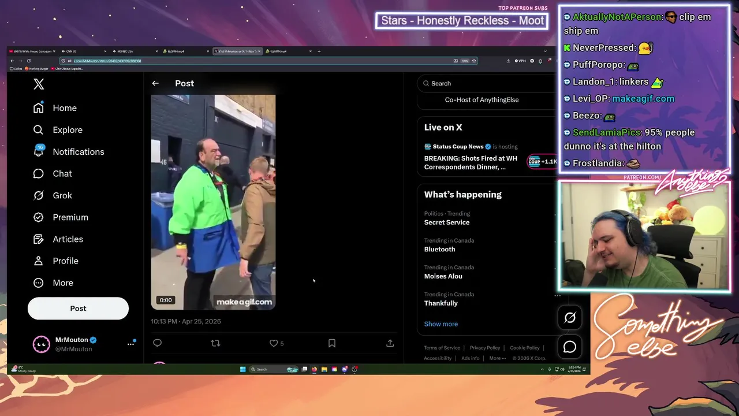This screenshot has height=416, width=739.
Task: Expand the footer More dropdown
Action: [497, 358]
